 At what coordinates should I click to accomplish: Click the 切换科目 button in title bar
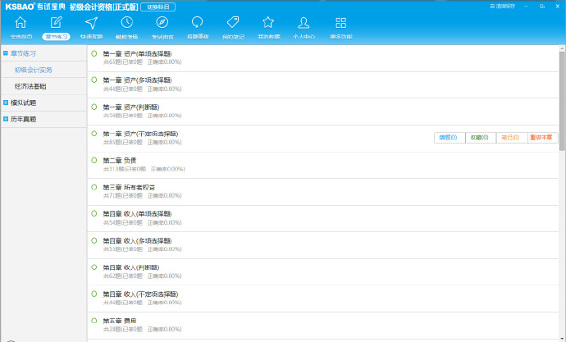pos(157,7)
